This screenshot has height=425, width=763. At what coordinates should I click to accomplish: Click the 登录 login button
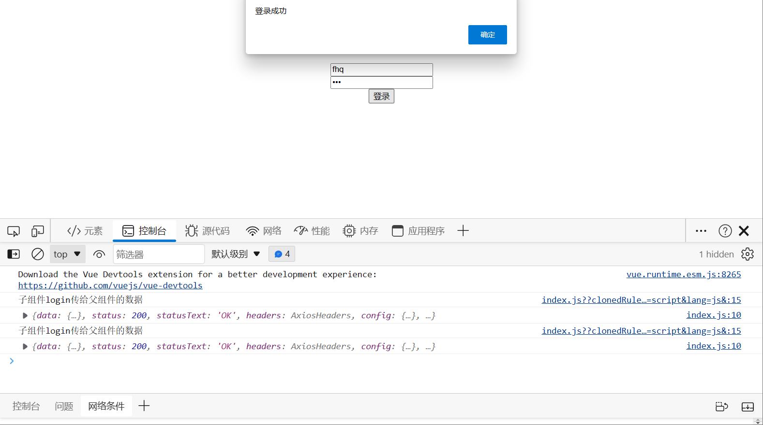coord(381,96)
